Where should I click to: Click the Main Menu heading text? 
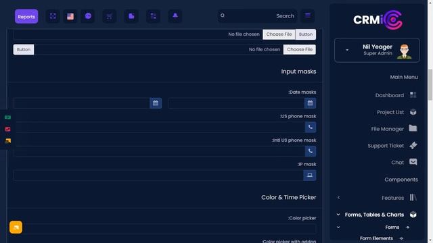(404, 77)
